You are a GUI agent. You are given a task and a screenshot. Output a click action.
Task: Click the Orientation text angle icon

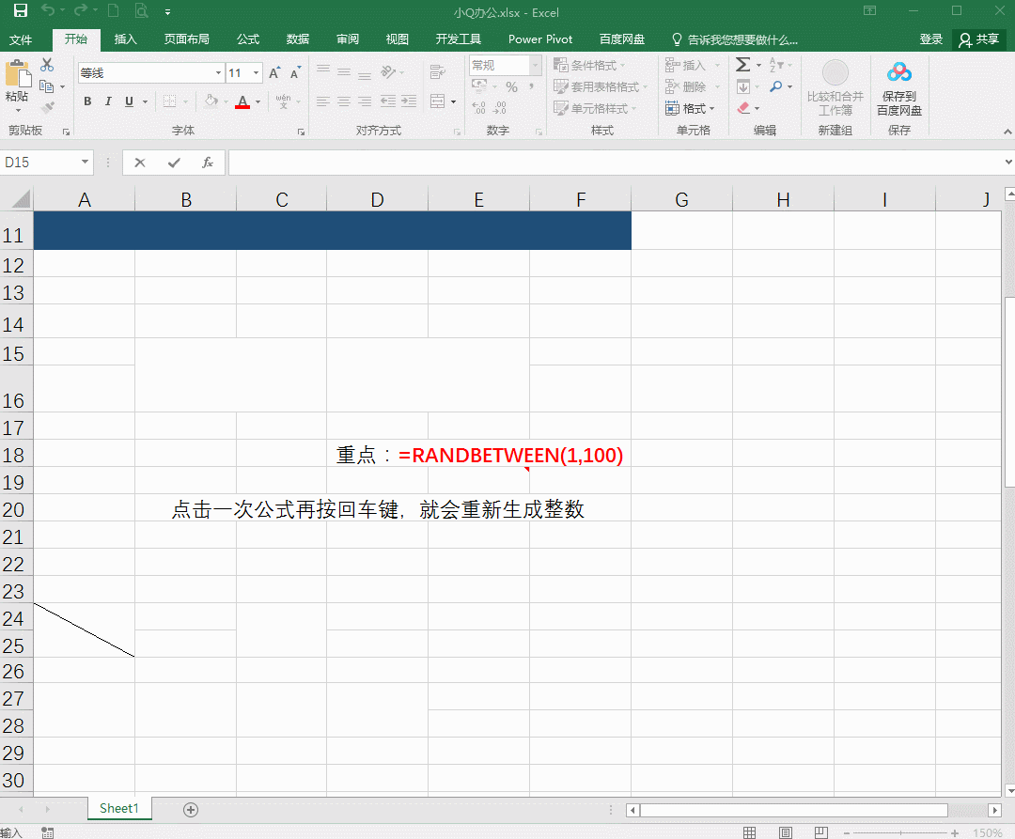[x=388, y=71]
